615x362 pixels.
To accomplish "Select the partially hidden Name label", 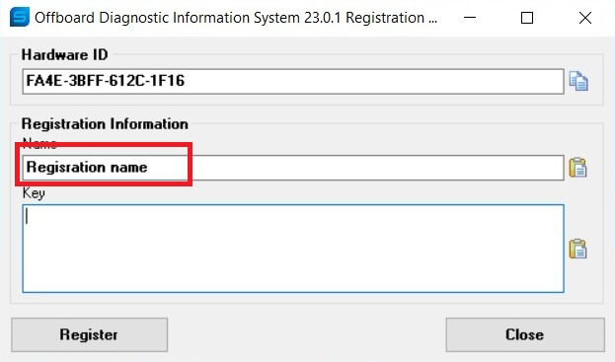I will pyautogui.click(x=39, y=143).
